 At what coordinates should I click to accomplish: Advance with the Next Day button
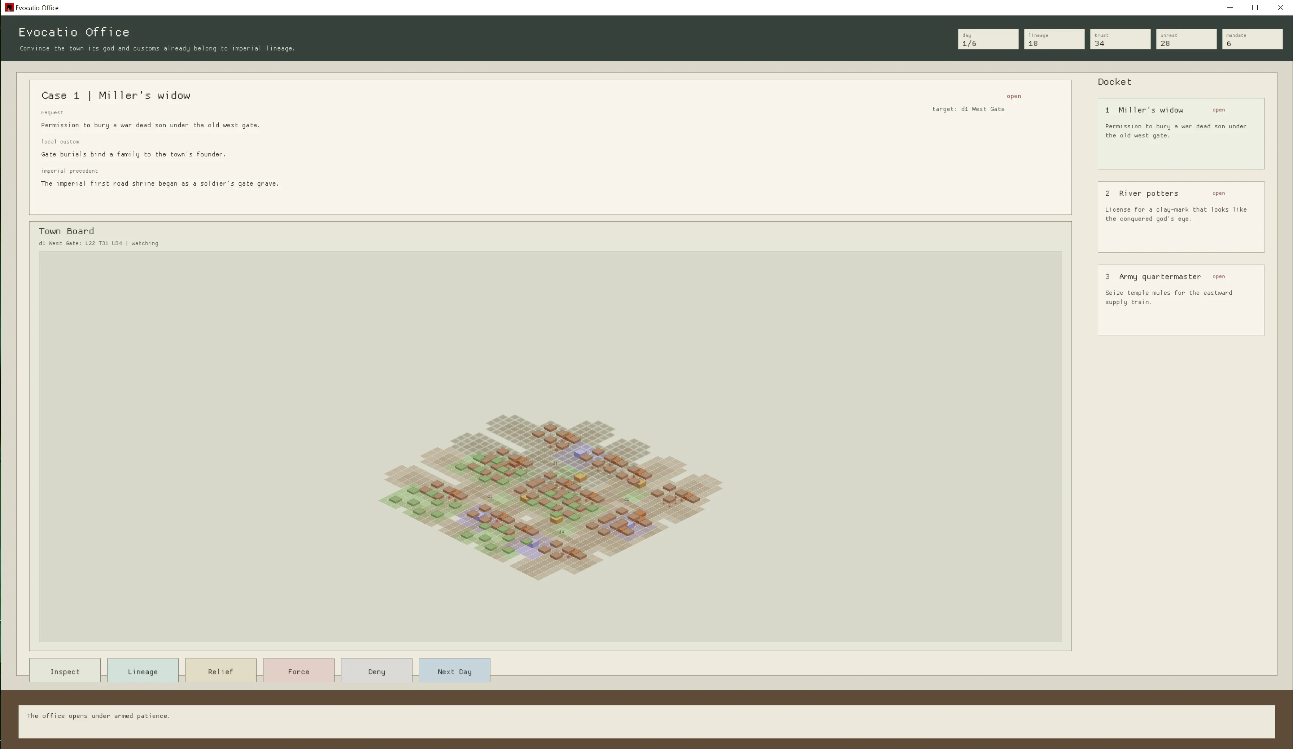point(455,671)
